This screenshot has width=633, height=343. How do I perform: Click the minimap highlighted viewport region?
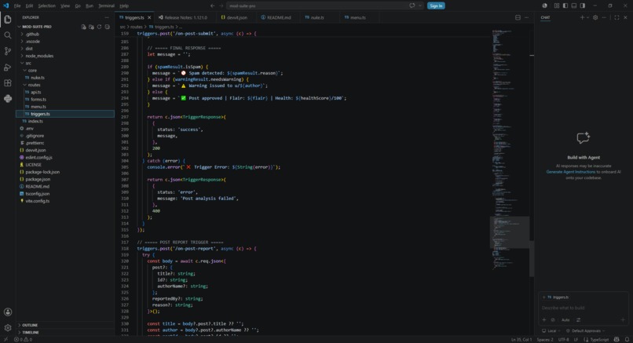tap(510, 232)
